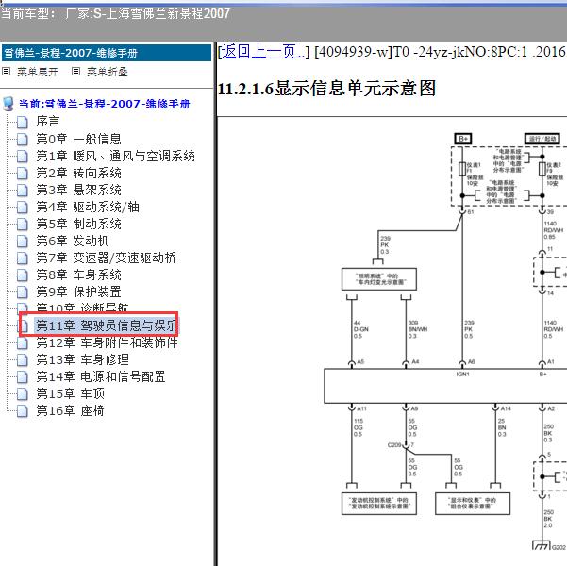
Task: Click the page icon beside 序言
Action: (x=23, y=122)
